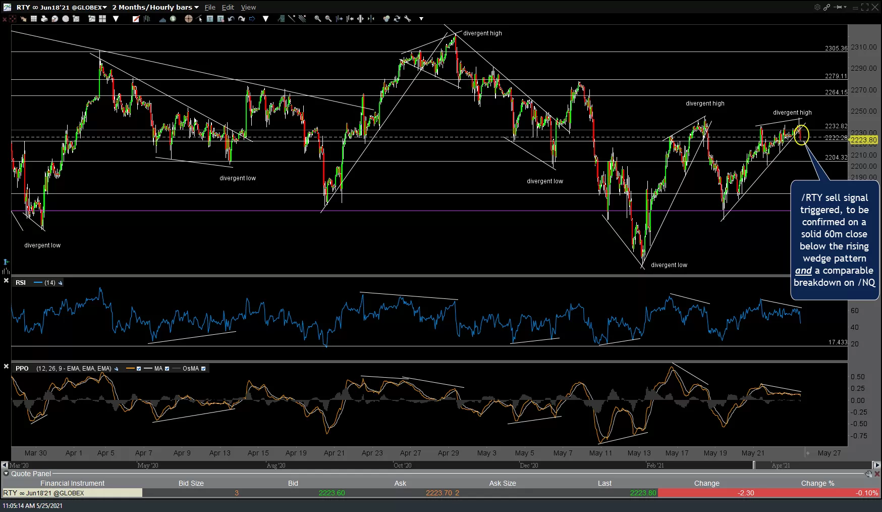Viewport: 882px width, 512px height.
Task: Open the gear settings icon in title bar
Action: pos(817,7)
